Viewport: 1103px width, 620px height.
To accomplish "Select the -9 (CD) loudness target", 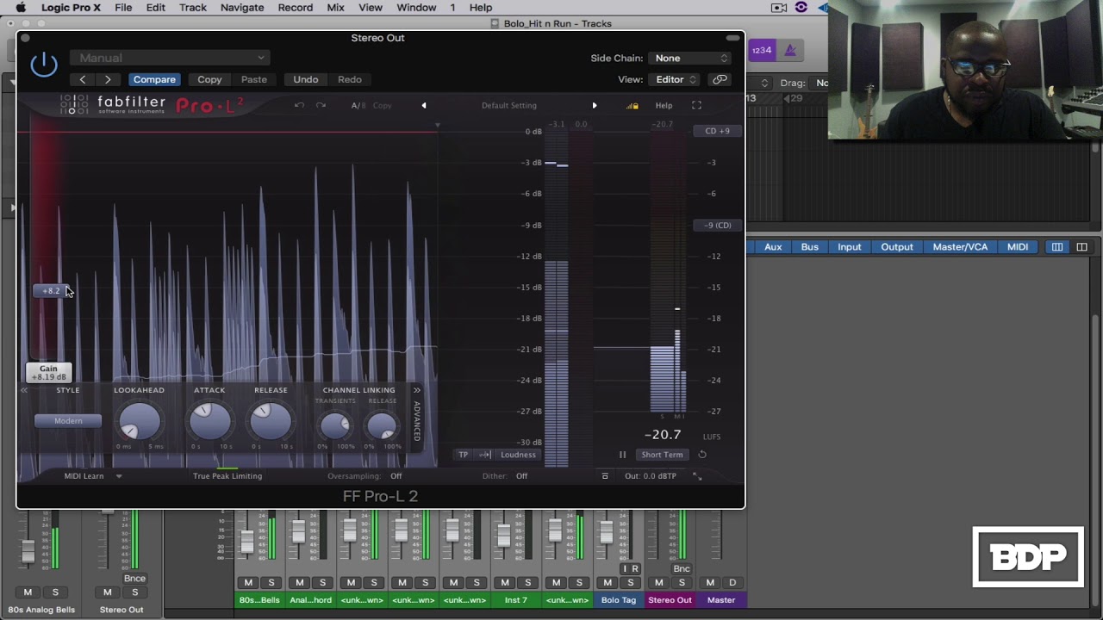I will pyautogui.click(x=717, y=225).
